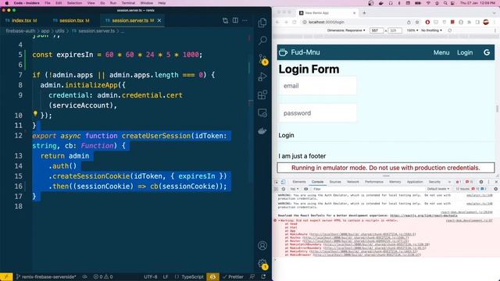
Task: Click the breadcrumb ellipsis after session.server.ts
Action: coord(123,31)
